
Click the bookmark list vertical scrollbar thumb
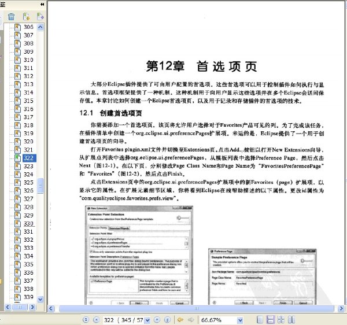click(40, 186)
